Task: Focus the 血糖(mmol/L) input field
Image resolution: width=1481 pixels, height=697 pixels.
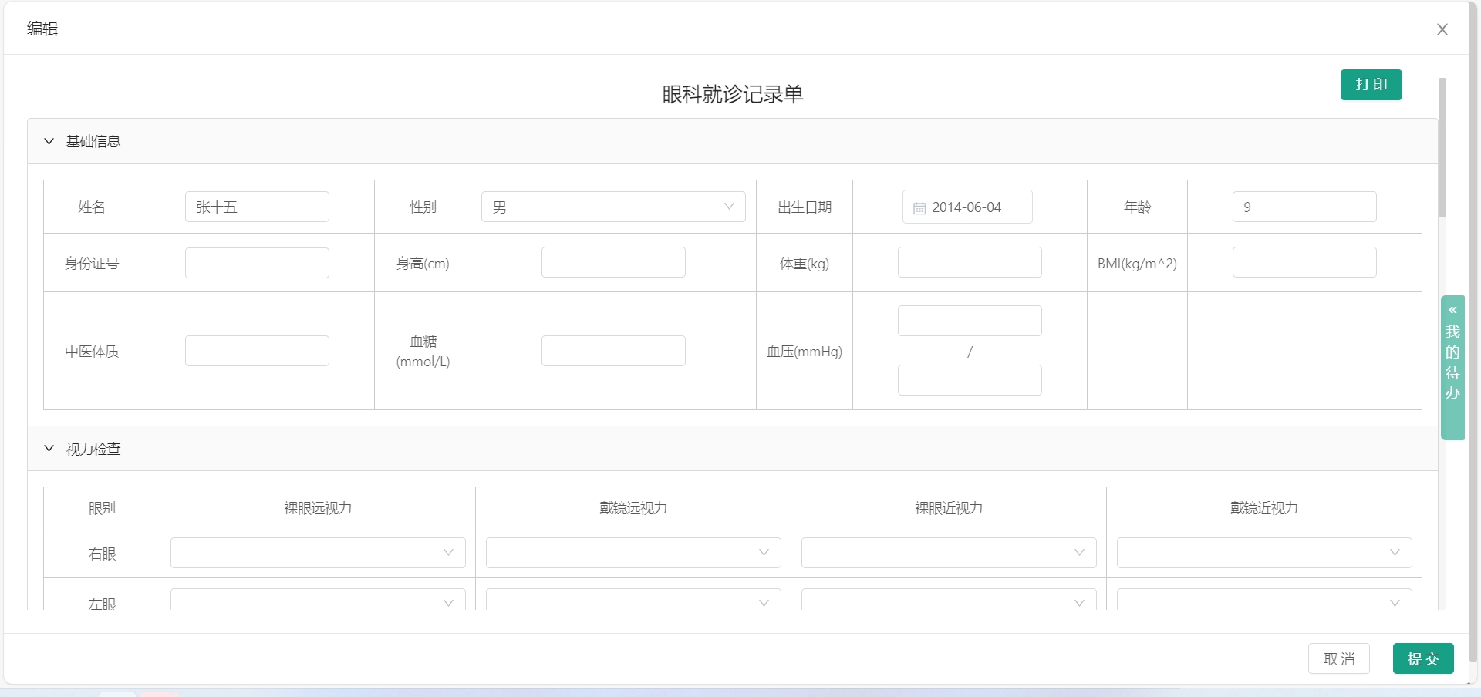Action: pos(613,351)
